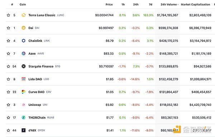Click the Dai coin logo icon
This screenshot has width=215, height=137.
(x=24, y=28)
